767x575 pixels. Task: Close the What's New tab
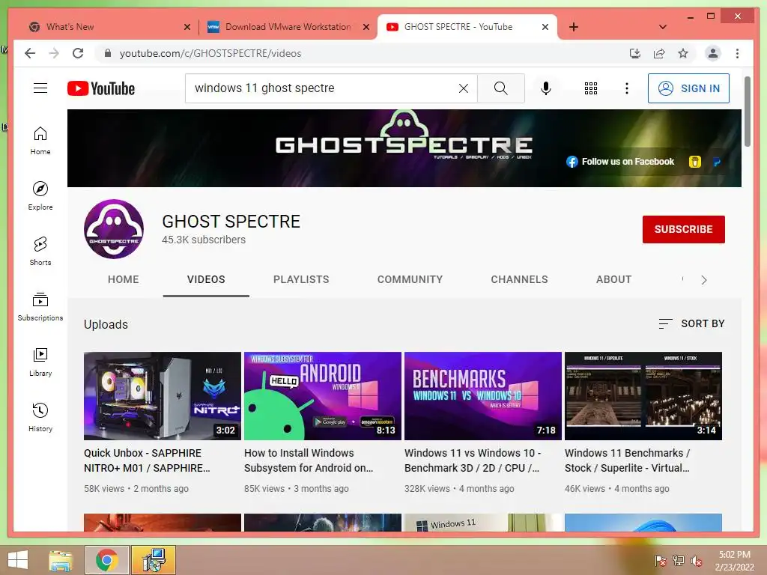pyautogui.click(x=187, y=27)
